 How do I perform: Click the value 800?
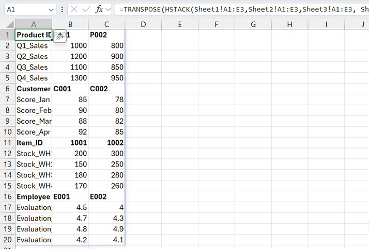tap(106, 45)
